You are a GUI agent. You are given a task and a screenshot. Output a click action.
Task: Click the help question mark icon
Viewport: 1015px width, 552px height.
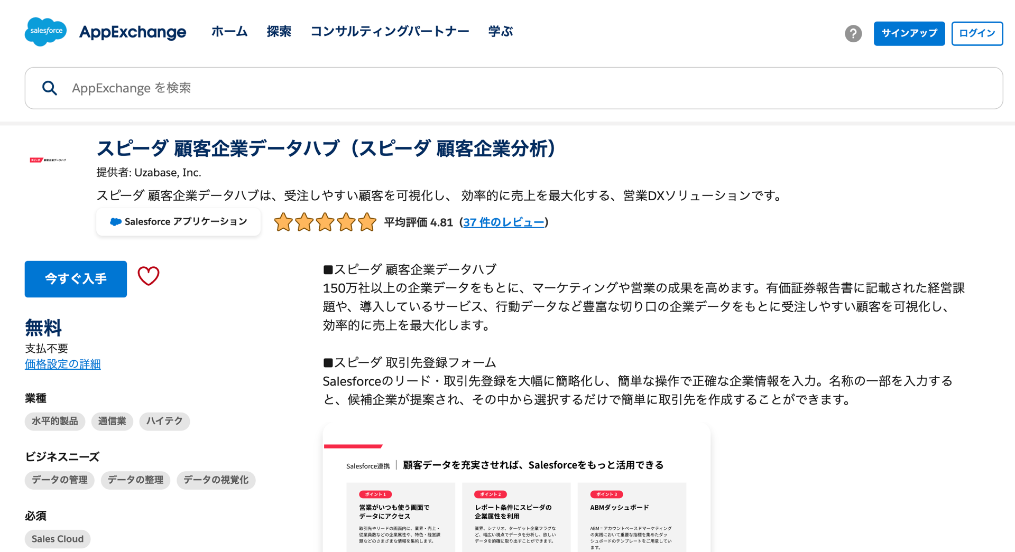[853, 33]
